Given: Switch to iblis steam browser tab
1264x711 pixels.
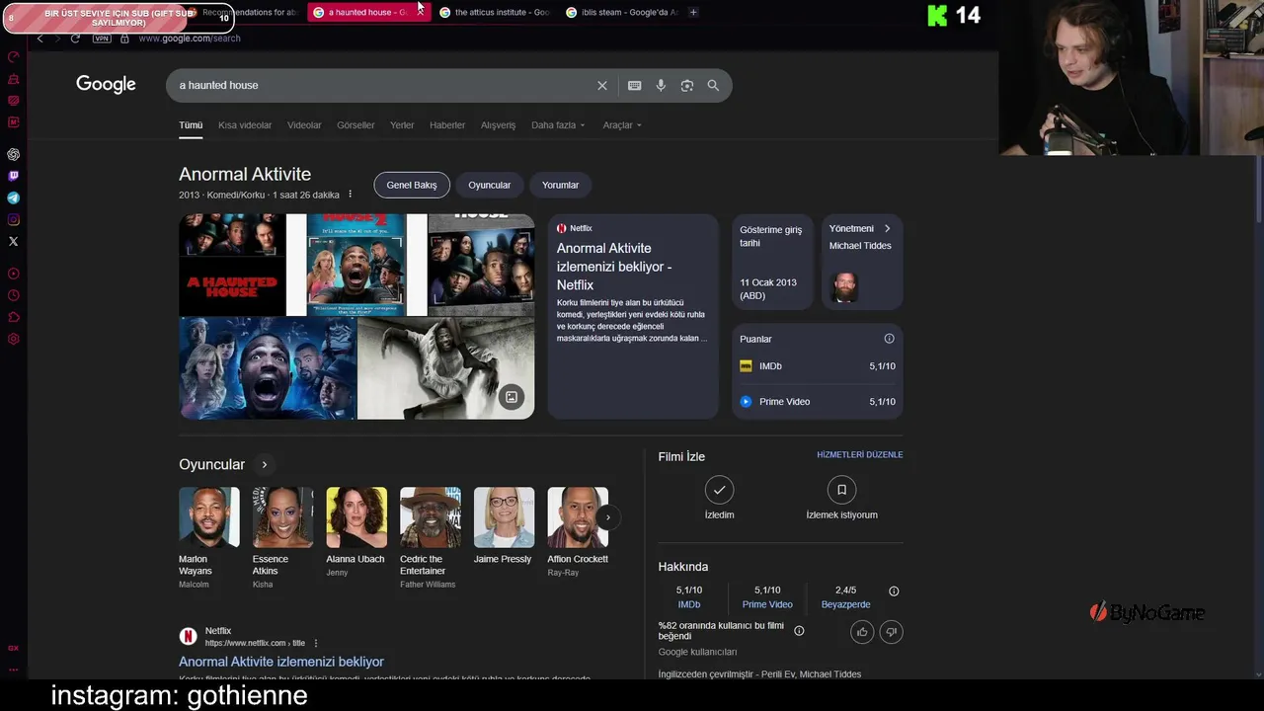Looking at the screenshot, I should pyautogui.click(x=622, y=12).
